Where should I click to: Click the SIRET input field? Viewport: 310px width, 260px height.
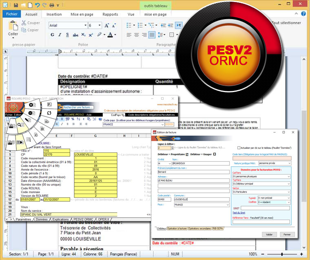tap(265, 208)
